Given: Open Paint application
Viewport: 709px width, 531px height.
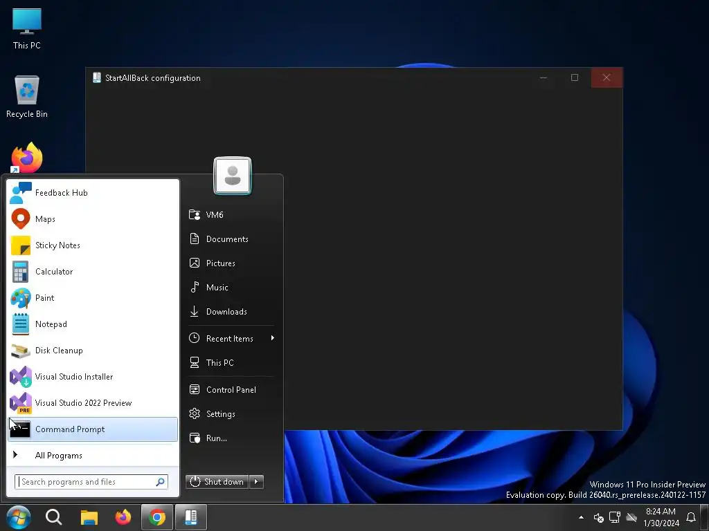Looking at the screenshot, I should tap(93, 297).
